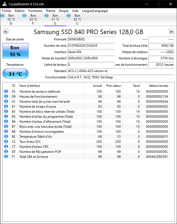Click the 31 °C temperature button
Image resolution: width=177 pixels, height=224 pixels.
click(x=15, y=74)
